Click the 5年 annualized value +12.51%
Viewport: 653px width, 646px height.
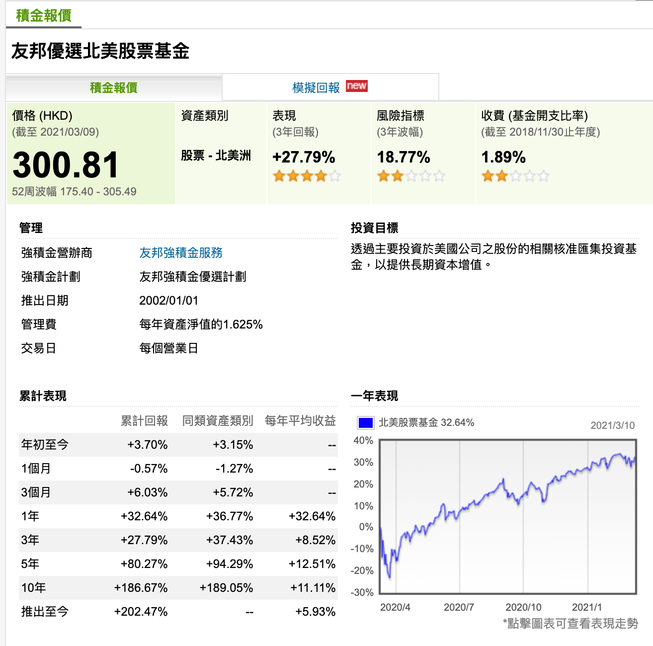pyautogui.click(x=312, y=564)
